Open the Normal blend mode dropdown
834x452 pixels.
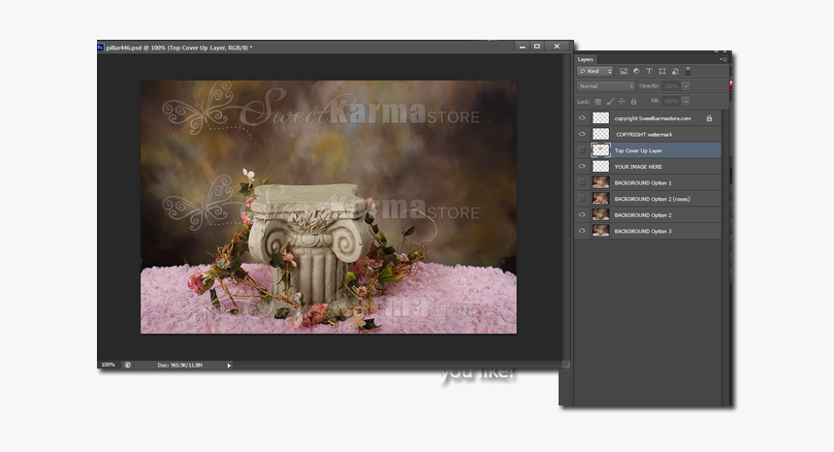pyautogui.click(x=606, y=86)
